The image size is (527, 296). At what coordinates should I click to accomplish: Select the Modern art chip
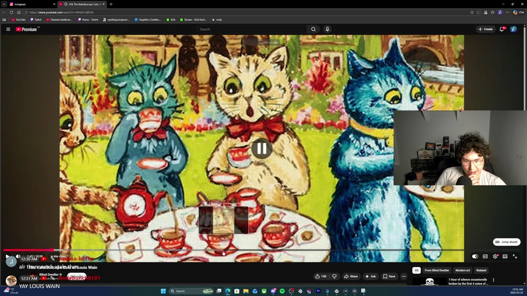[462, 271]
